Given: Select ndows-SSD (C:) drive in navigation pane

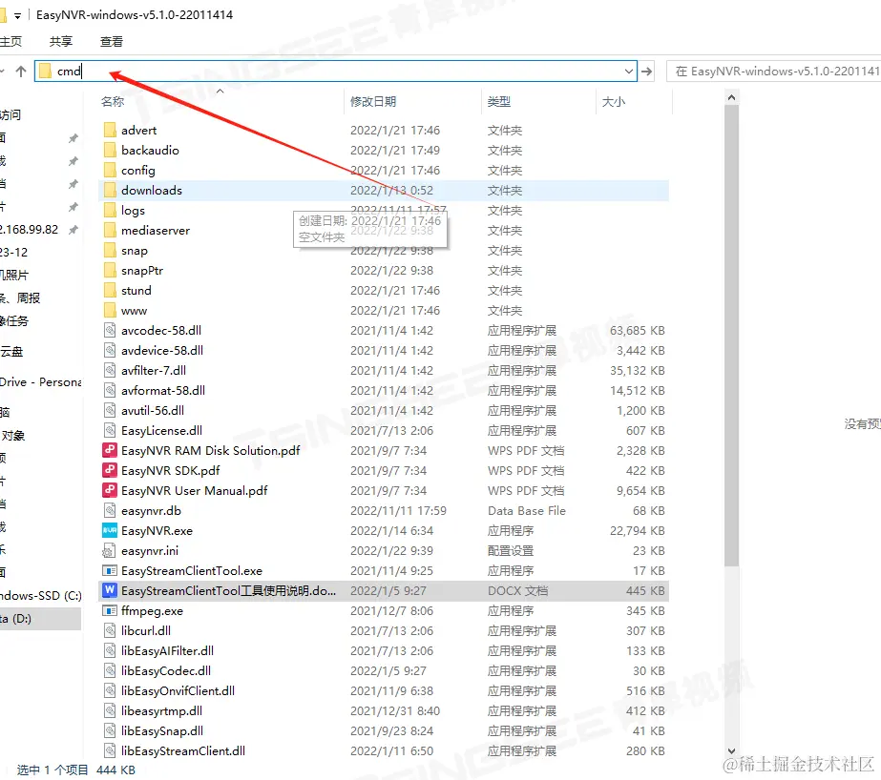Looking at the screenshot, I should 40,595.
